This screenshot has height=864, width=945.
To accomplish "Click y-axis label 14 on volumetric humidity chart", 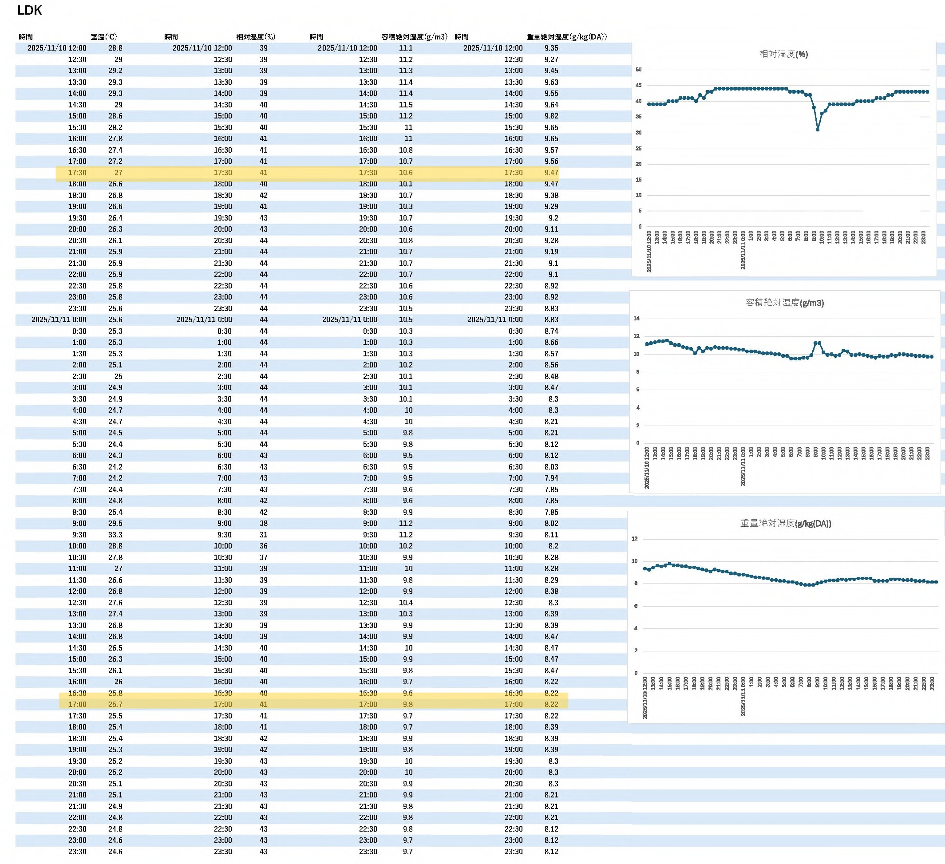I will click(x=636, y=319).
